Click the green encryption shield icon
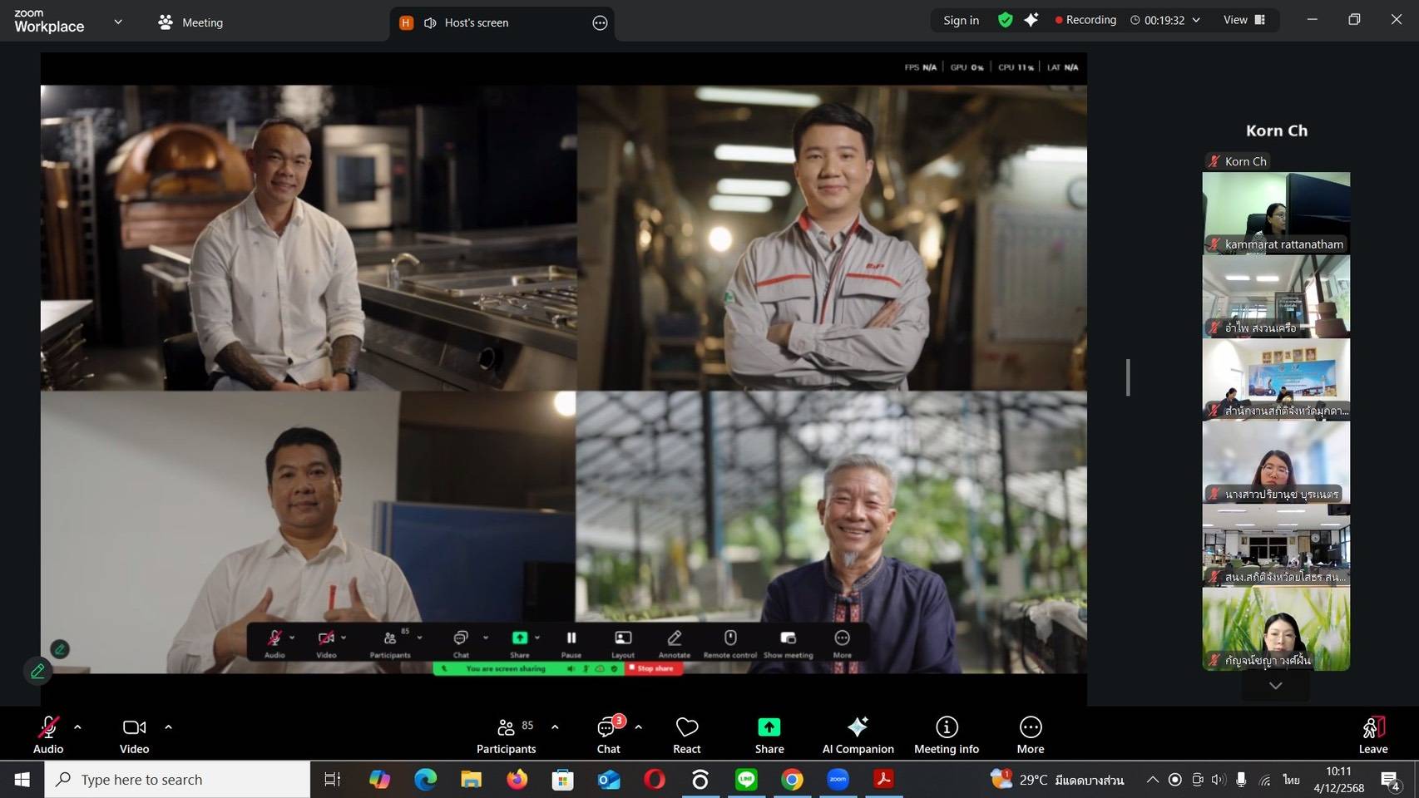1419x798 pixels. tap(1005, 20)
